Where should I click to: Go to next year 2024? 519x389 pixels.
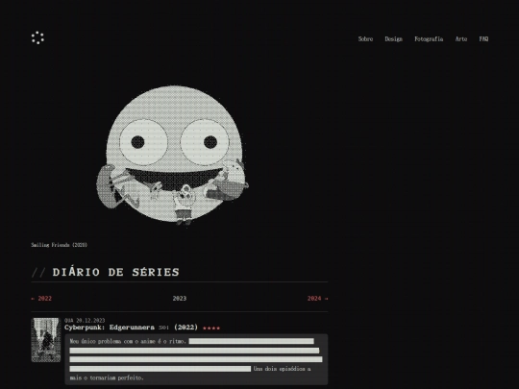(x=318, y=299)
